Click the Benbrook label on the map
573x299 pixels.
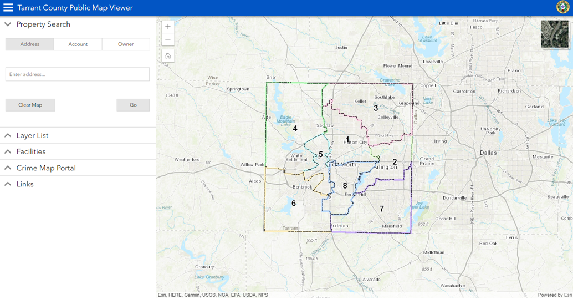tap(302, 187)
